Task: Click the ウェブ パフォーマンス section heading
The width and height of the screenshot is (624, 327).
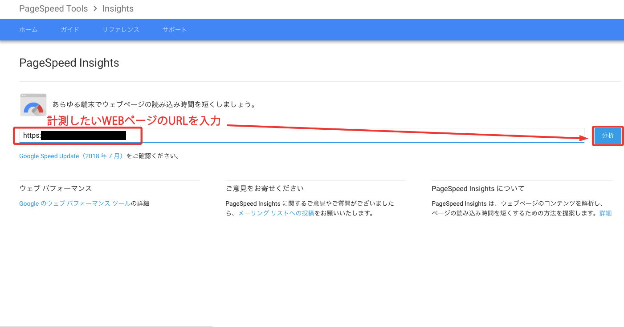Action: (56, 188)
